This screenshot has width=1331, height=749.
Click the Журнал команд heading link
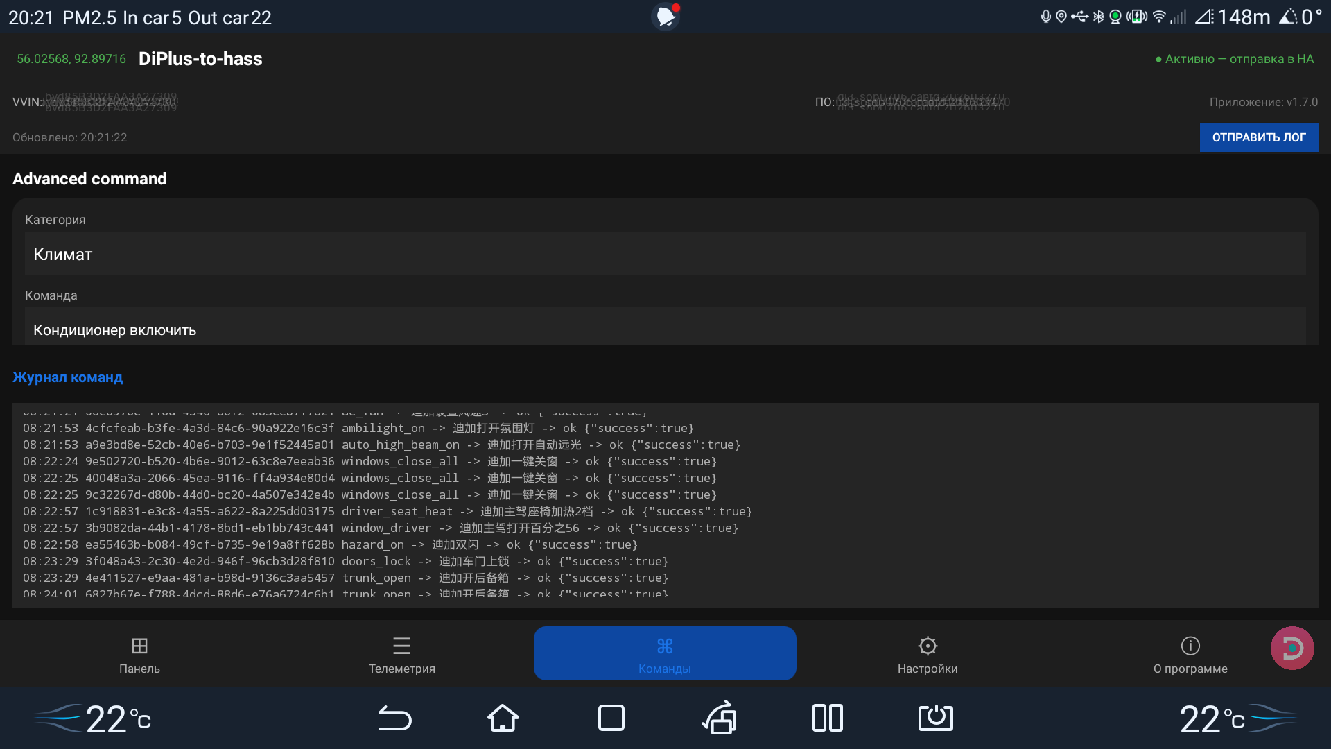tap(67, 377)
